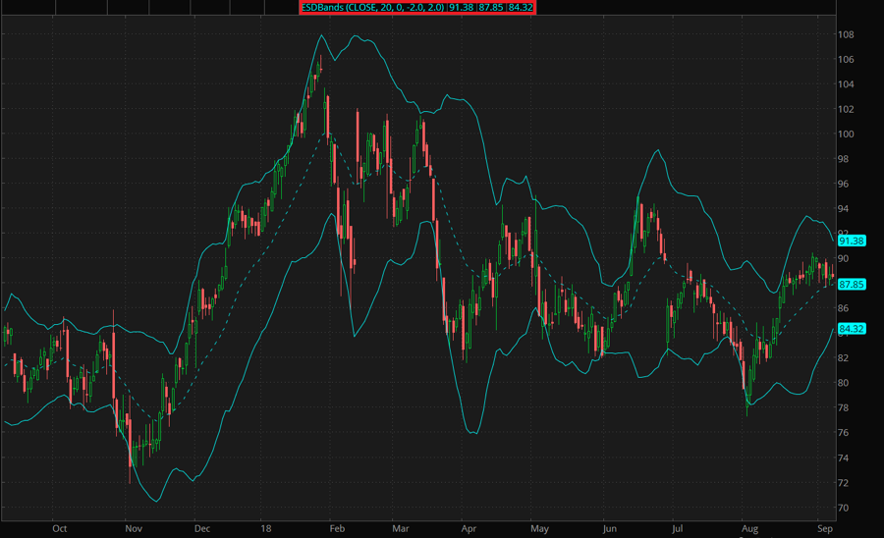
Task: Click the Oct label on time axis
Action: click(x=60, y=528)
